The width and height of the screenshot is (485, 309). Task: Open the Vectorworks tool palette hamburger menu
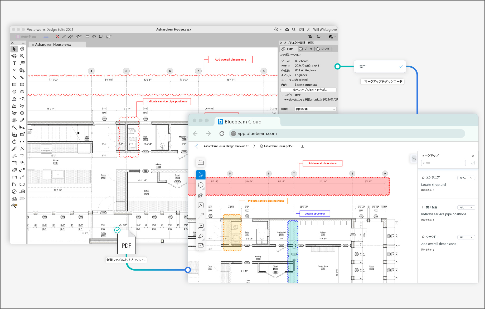23,43
